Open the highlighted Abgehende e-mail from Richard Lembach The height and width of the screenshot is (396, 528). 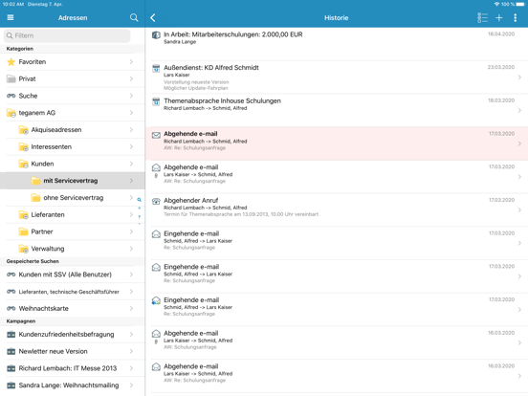point(337,143)
